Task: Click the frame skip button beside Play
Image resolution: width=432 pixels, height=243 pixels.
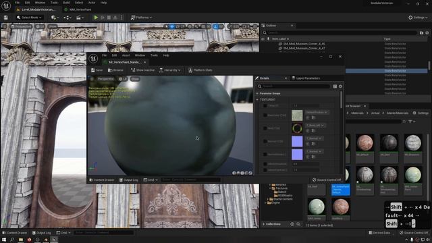Action: click(103, 18)
